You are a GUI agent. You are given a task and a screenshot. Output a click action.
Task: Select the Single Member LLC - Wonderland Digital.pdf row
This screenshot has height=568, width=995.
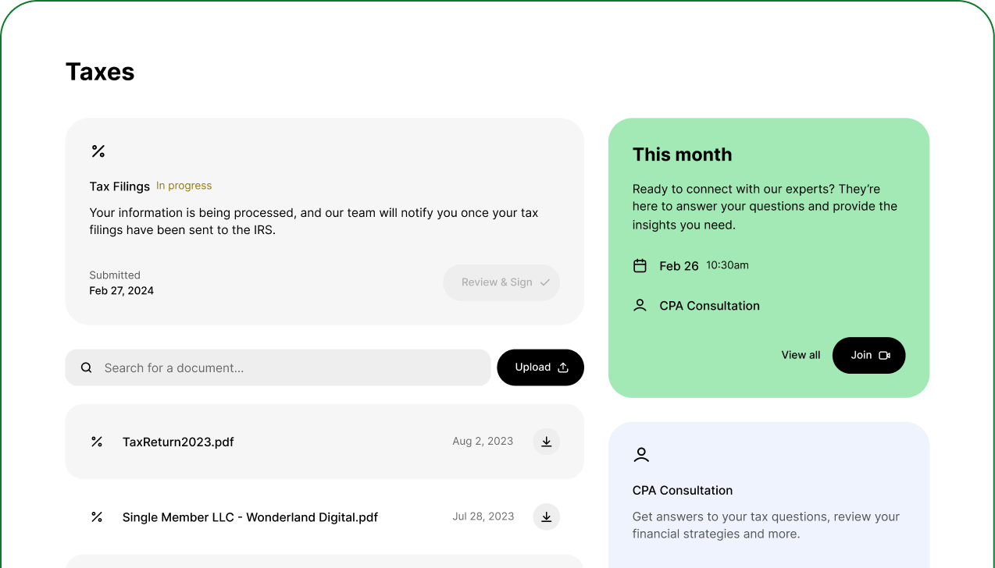click(250, 517)
